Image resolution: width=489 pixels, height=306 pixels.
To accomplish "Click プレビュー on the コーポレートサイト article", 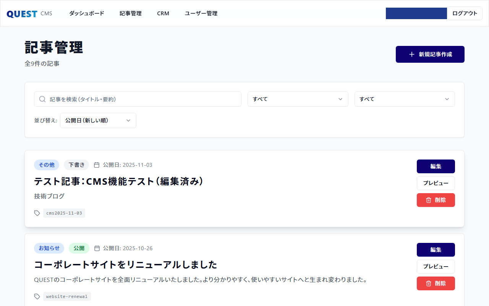I will pyautogui.click(x=436, y=266).
